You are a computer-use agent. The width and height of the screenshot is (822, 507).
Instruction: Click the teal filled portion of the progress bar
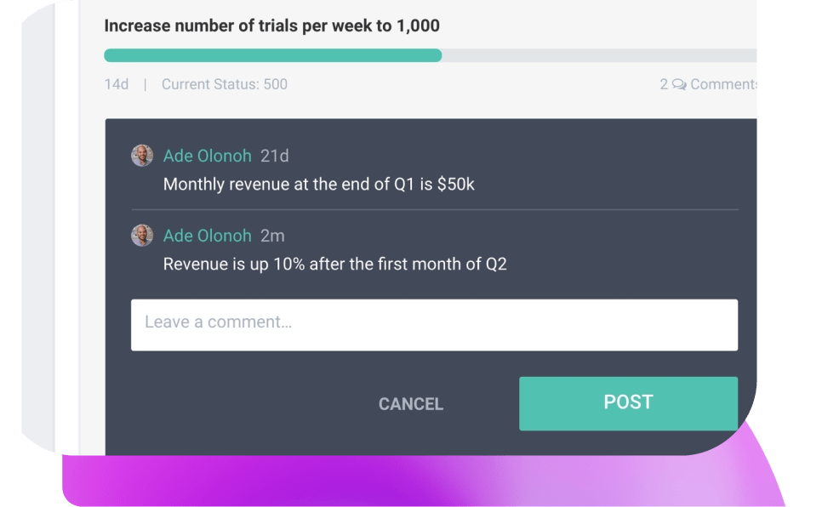272,55
